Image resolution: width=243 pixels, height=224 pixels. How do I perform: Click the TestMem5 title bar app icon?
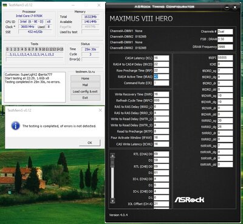(x=5, y=5)
